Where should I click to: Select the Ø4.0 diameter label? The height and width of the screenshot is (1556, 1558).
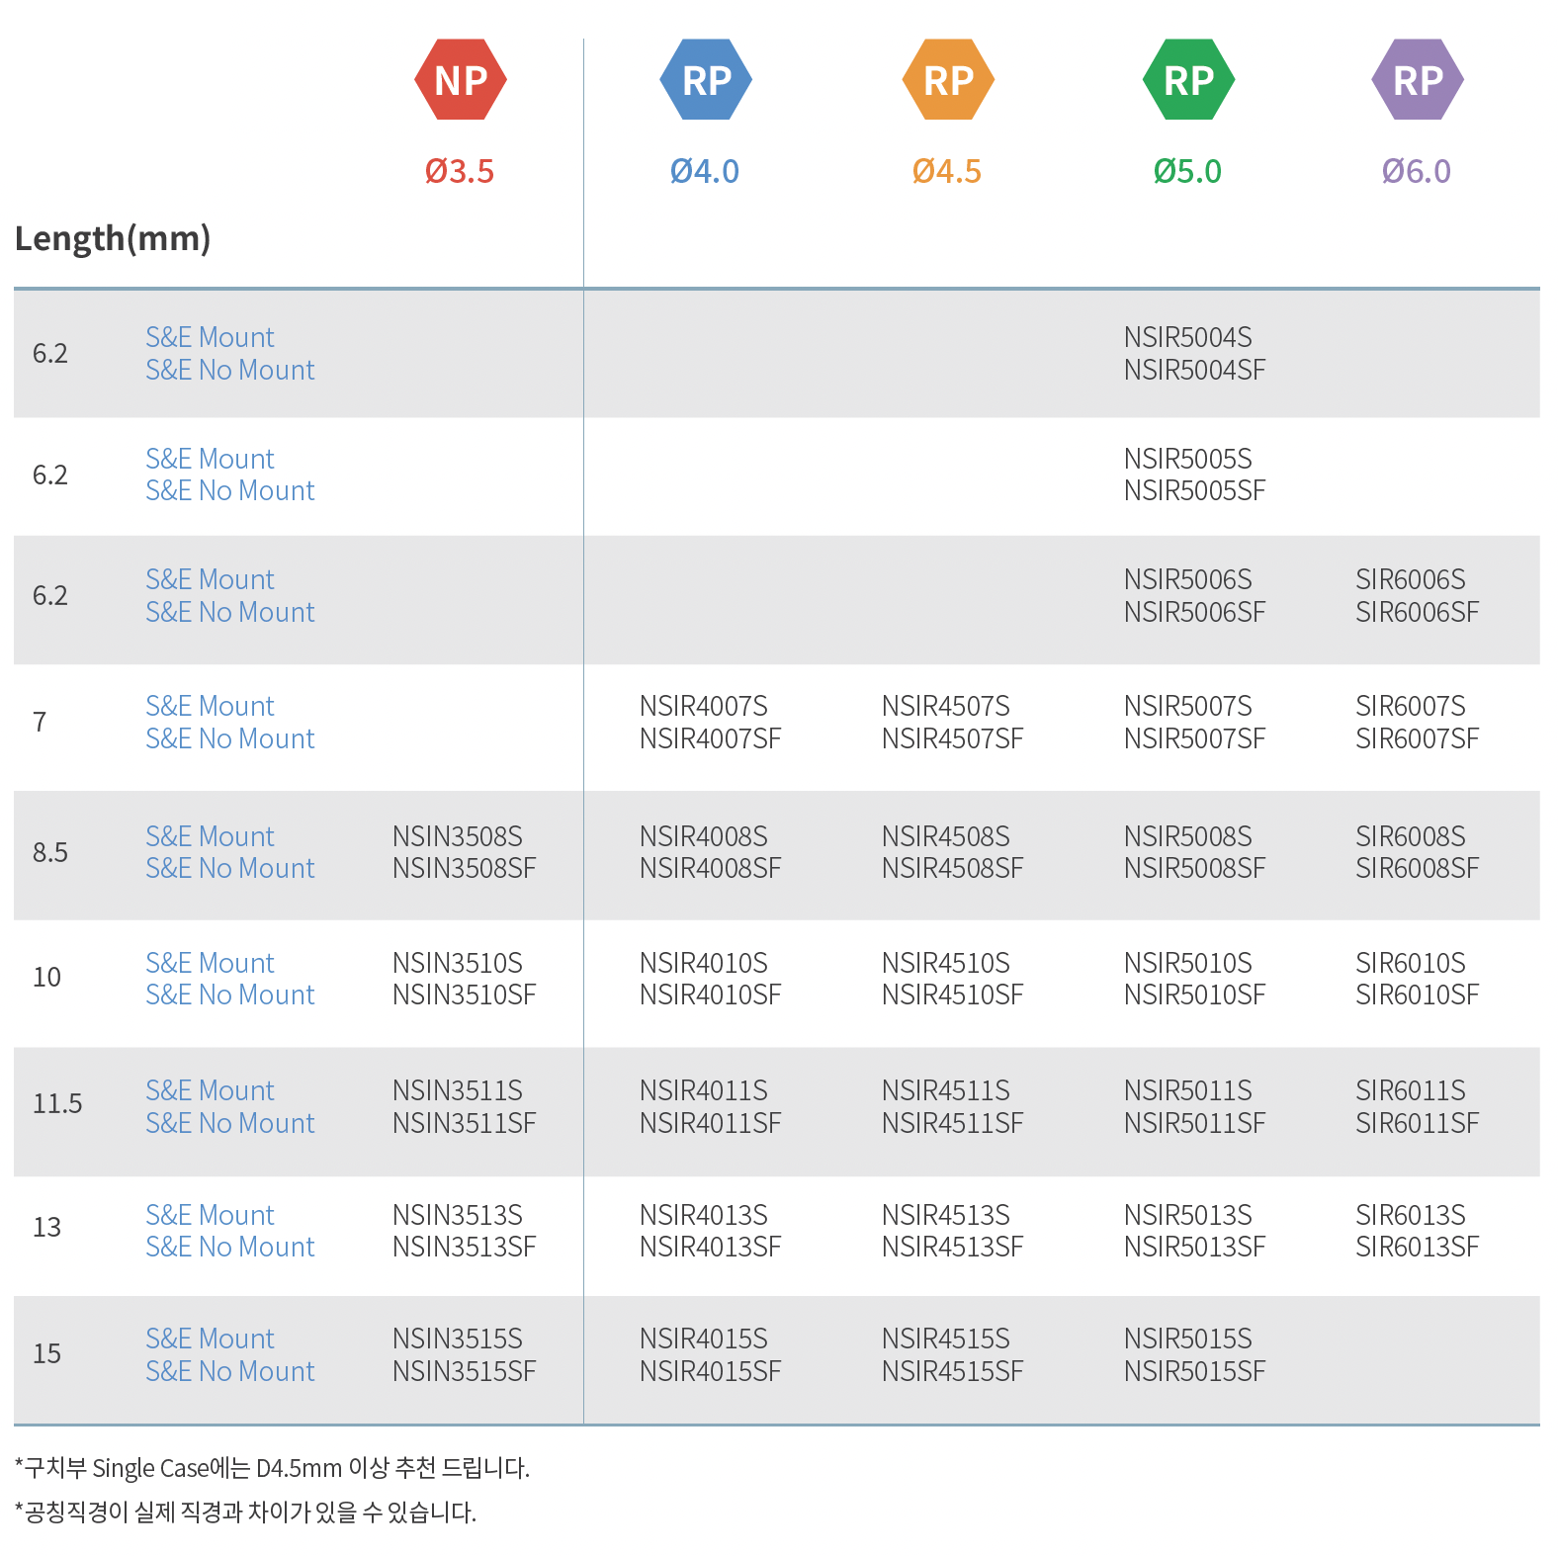[x=705, y=171]
